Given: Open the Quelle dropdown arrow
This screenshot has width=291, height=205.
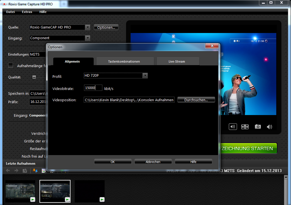Looking at the screenshot, I should [x=88, y=27].
